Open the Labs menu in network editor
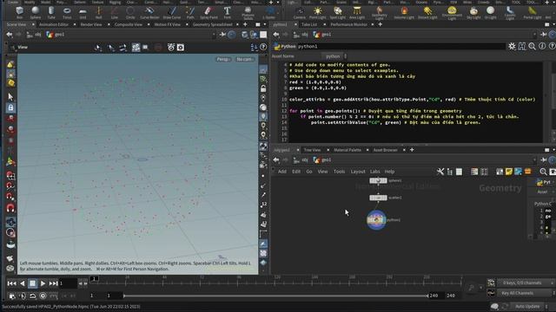The width and height of the screenshot is (556, 312). (x=374, y=172)
